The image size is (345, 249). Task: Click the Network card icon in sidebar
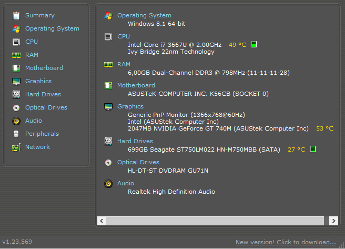(16, 147)
